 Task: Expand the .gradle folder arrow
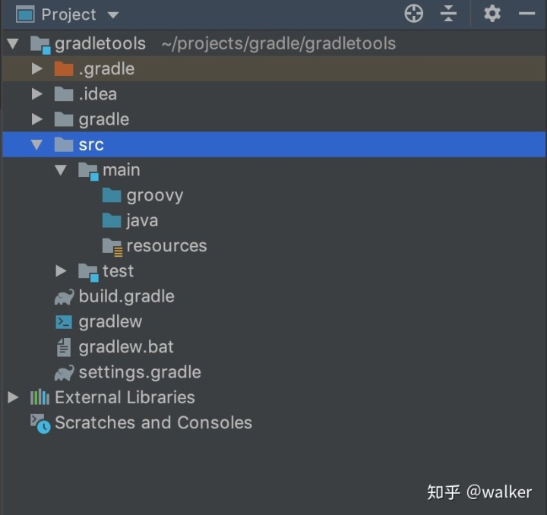[x=36, y=68]
